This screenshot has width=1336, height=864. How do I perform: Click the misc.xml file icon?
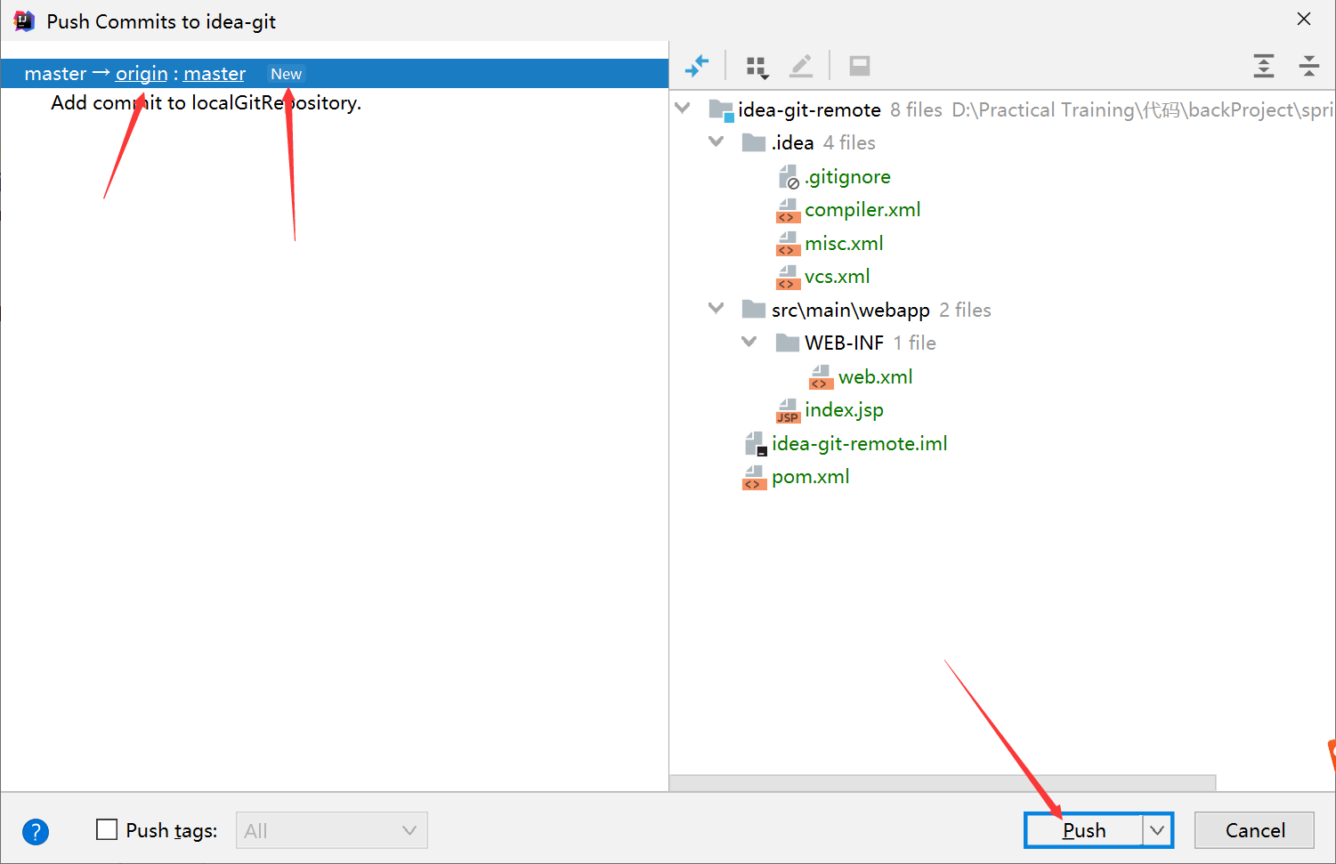788,244
